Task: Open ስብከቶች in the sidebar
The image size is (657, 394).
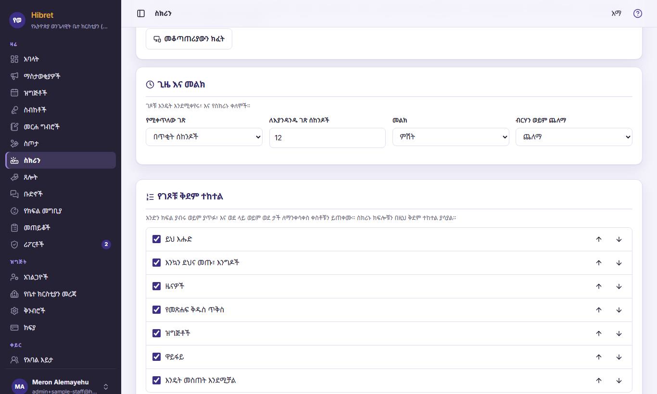Action: point(61,110)
